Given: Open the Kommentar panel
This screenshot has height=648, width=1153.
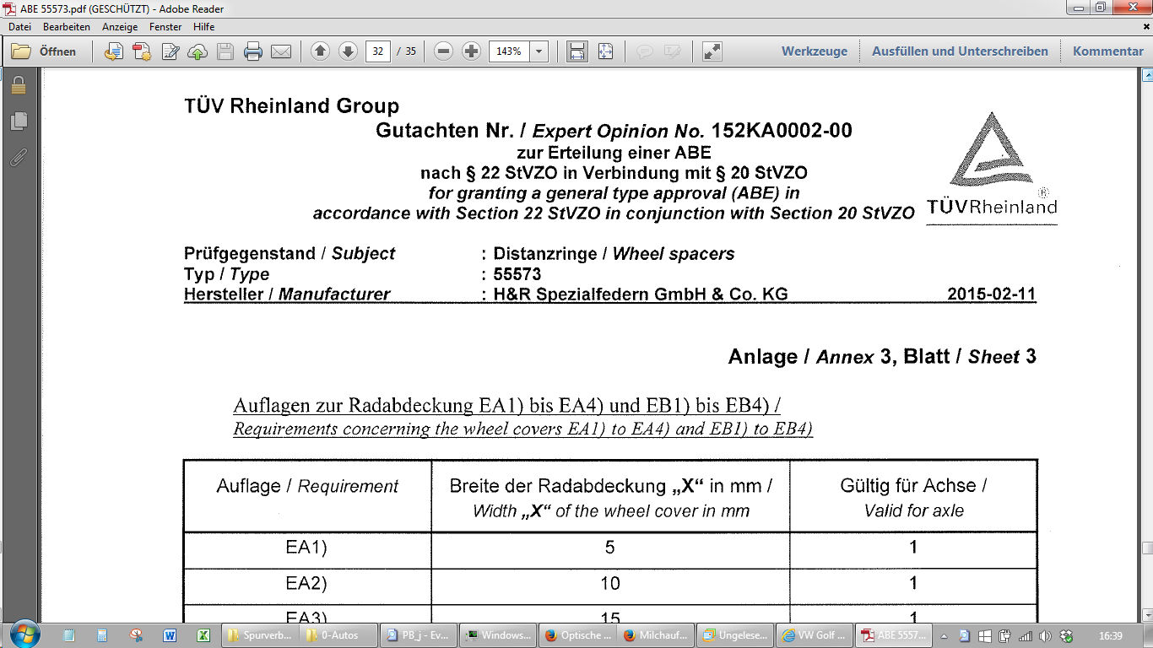Looking at the screenshot, I should (x=1108, y=51).
